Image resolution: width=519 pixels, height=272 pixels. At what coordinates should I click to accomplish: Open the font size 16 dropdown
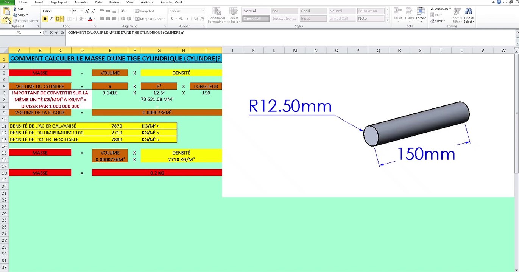[x=82, y=11]
